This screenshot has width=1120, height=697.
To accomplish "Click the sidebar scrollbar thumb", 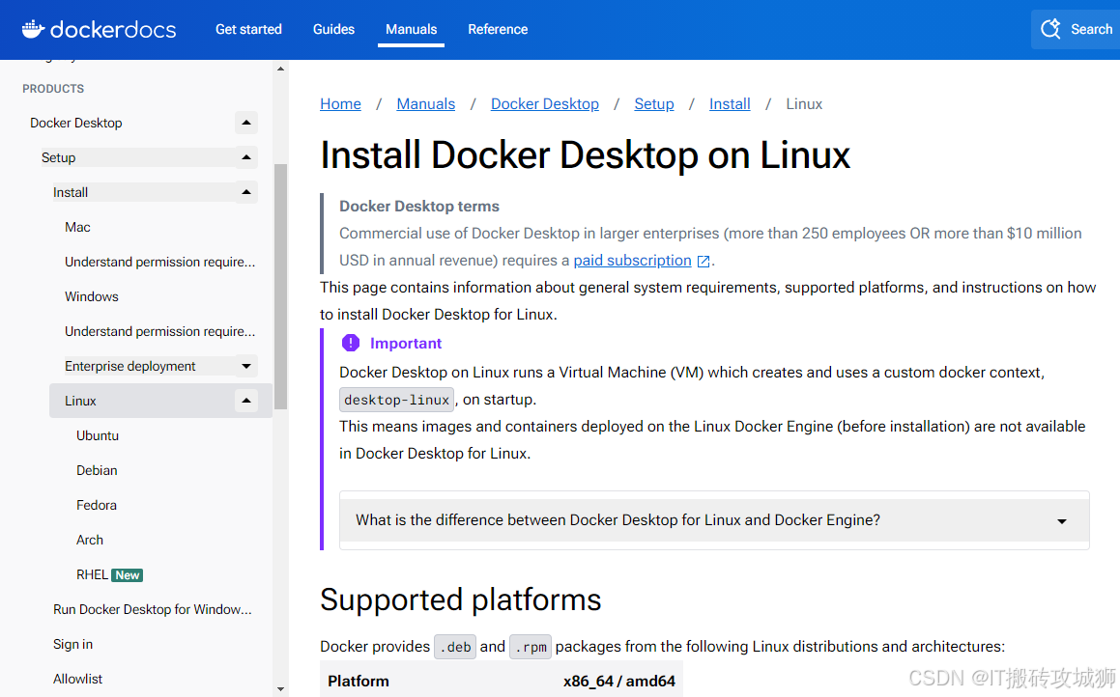I will 280,287.
